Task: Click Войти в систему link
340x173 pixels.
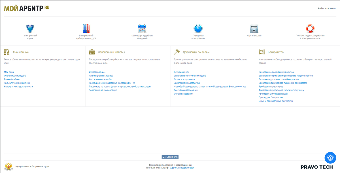Action: pyautogui.click(x=327, y=8)
